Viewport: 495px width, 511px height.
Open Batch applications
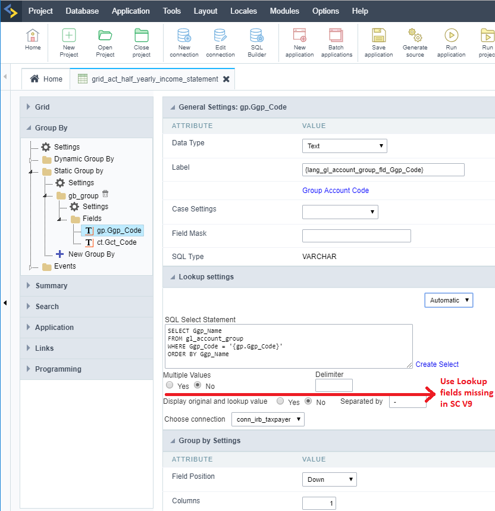tap(336, 43)
